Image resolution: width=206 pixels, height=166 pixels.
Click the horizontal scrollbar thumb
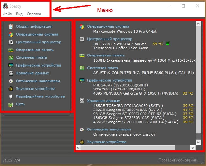tap(128, 148)
